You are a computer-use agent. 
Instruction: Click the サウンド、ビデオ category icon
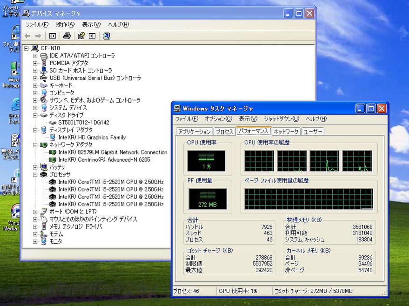[44, 100]
